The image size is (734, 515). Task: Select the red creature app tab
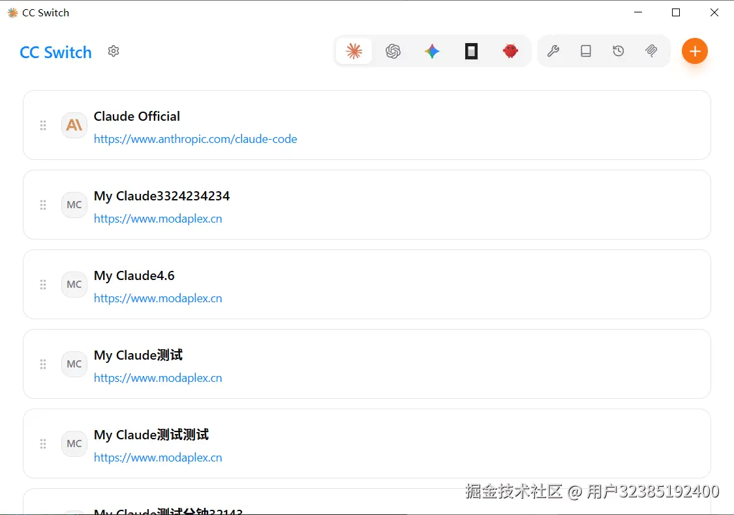click(x=510, y=51)
